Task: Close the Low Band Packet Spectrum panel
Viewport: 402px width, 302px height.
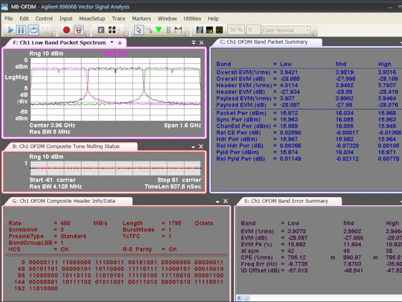Action: (202, 43)
